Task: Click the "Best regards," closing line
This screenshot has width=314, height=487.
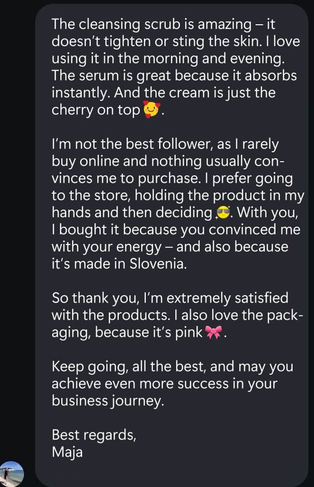Action: point(94,434)
